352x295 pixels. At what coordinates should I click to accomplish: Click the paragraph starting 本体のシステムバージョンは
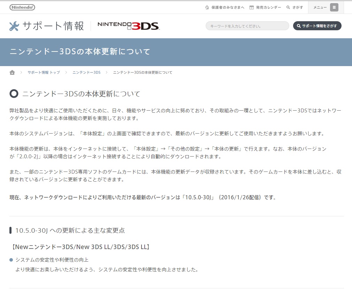point(168,134)
